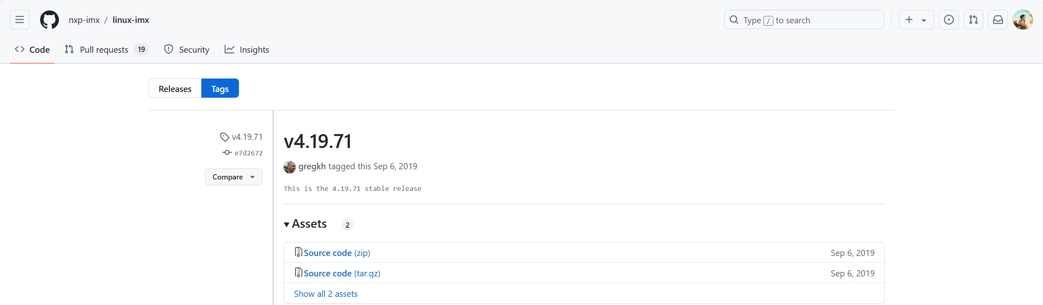Open the user profile avatar menu
The height and width of the screenshot is (305, 1043).
click(1023, 20)
